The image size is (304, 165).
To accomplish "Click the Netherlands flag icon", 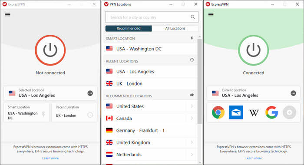I will (109, 154).
